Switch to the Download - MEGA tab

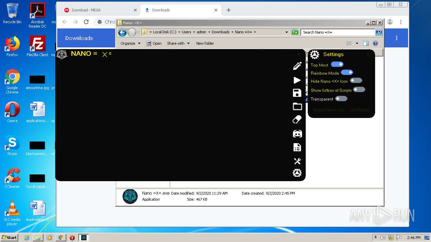click(x=100, y=10)
